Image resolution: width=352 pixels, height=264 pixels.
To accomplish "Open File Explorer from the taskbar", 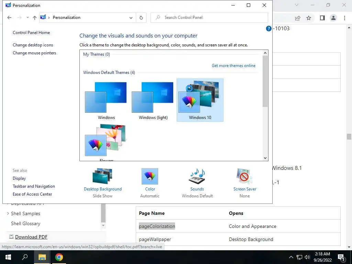I will pos(42,257).
